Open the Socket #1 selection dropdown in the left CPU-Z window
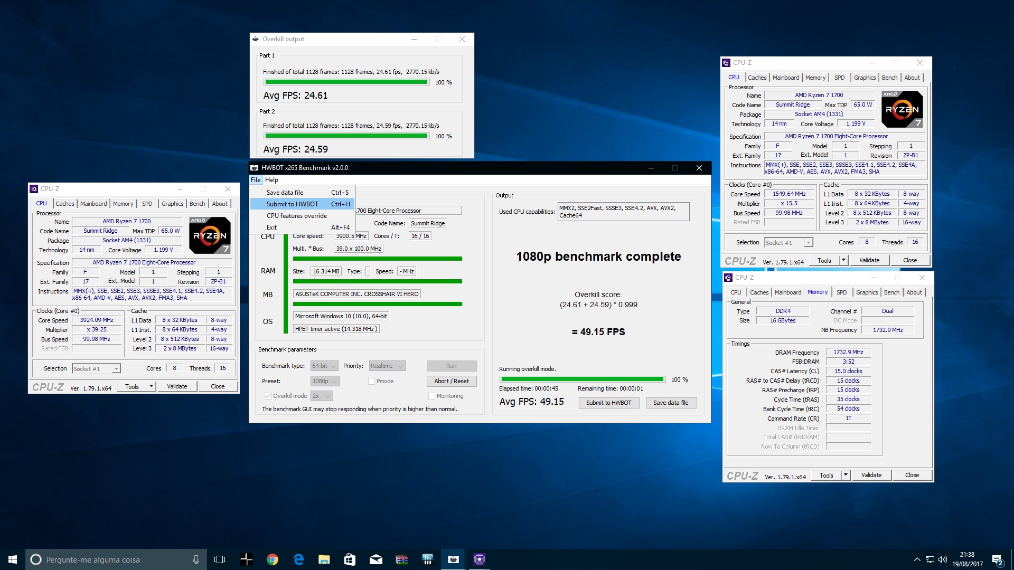The image size is (1014, 570). point(96,368)
